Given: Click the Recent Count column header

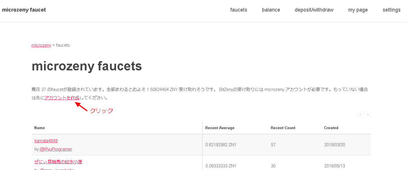Looking at the screenshot, I should (x=283, y=128).
